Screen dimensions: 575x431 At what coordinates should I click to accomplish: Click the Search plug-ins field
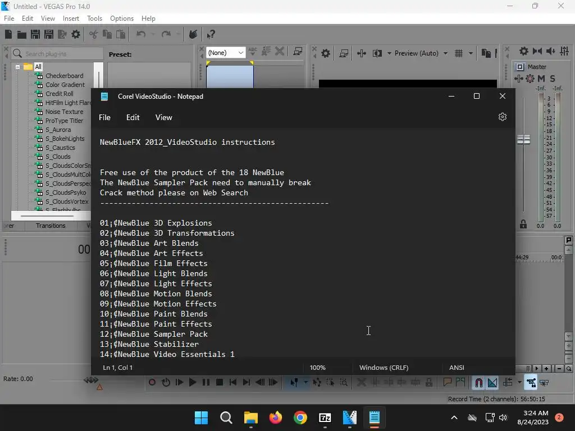coord(57,54)
